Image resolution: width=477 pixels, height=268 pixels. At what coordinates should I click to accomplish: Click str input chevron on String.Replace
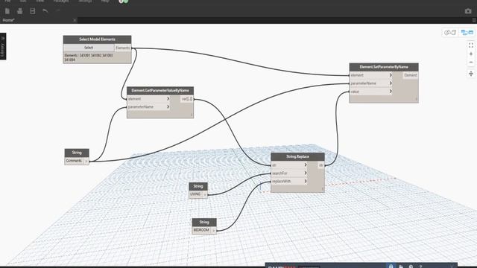[306, 165]
